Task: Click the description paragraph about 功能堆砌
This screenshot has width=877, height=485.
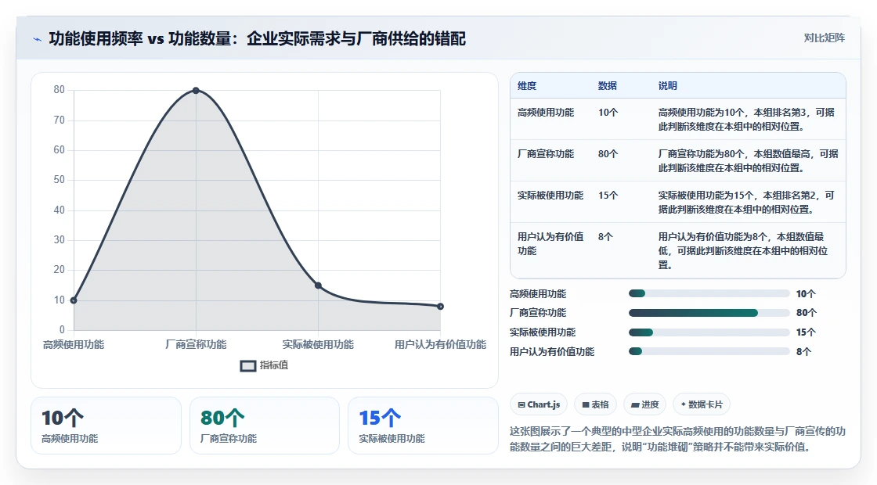Action: [677, 439]
